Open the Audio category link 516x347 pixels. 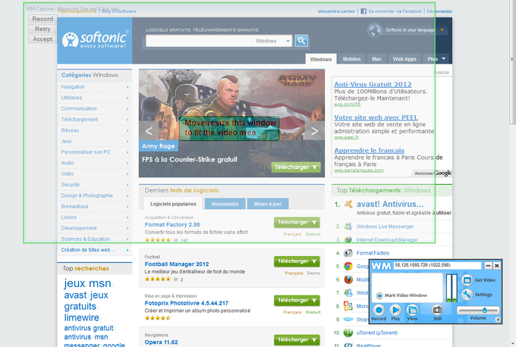coord(68,163)
